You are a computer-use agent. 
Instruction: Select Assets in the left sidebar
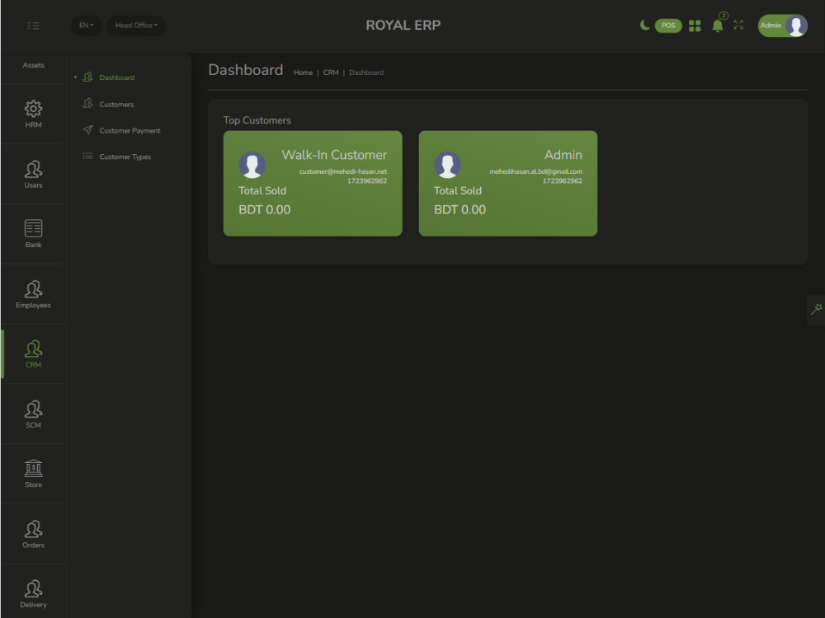coord(33,65)
